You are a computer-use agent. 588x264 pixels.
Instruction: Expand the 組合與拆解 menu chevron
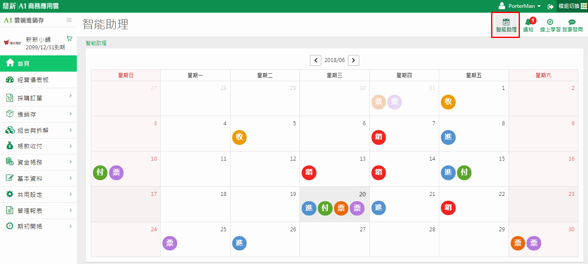[x=70, y=130]
